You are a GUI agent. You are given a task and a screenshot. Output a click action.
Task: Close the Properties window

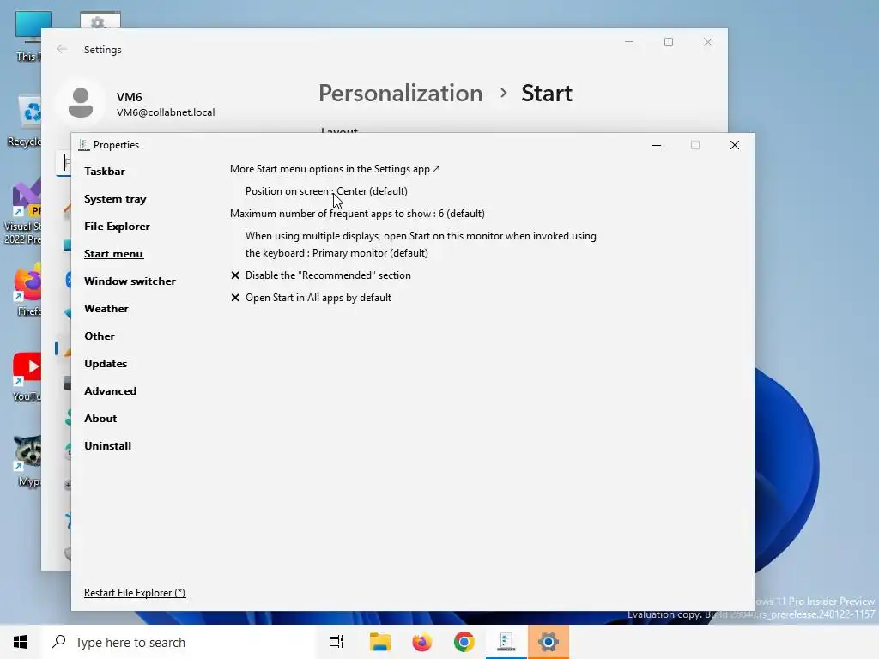tap(735, 145)
